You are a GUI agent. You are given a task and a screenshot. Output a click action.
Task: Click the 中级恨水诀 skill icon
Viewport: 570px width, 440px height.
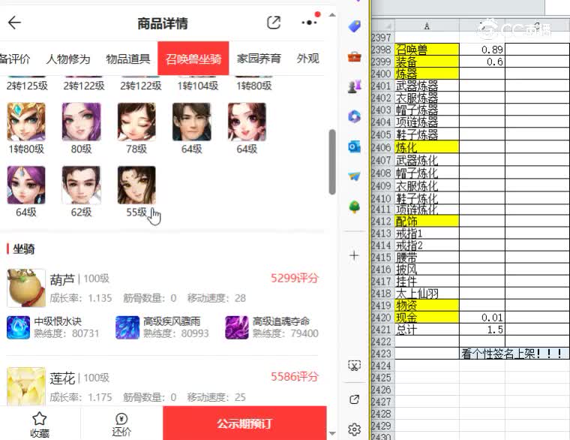[18, 327]
